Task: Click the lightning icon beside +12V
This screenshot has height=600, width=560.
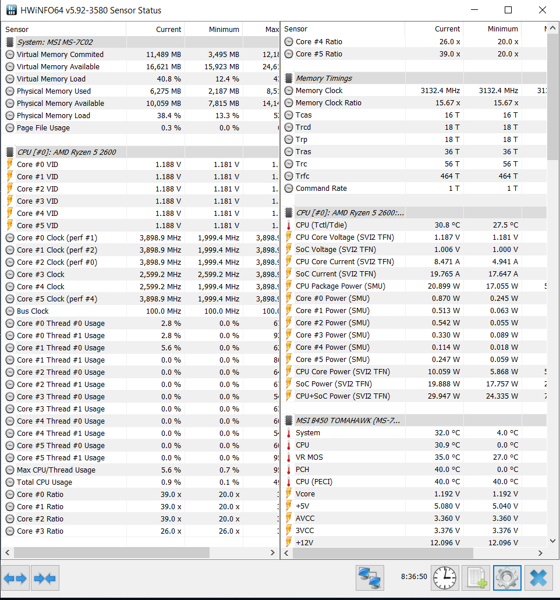Action: 289,542
